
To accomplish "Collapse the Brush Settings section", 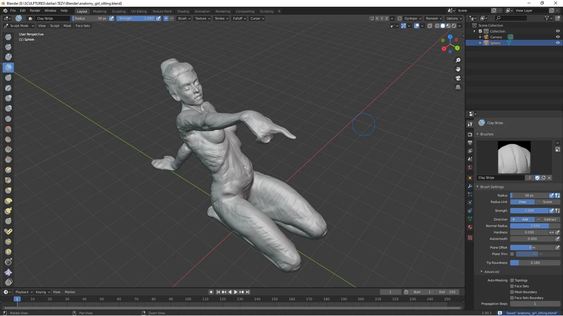I will click(491, 187).
